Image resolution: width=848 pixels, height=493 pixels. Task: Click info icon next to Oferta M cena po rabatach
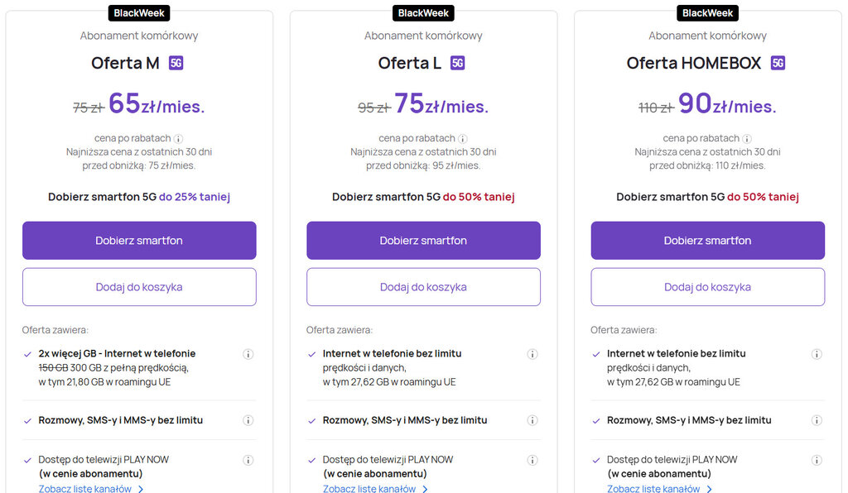(x=178, y=139)
